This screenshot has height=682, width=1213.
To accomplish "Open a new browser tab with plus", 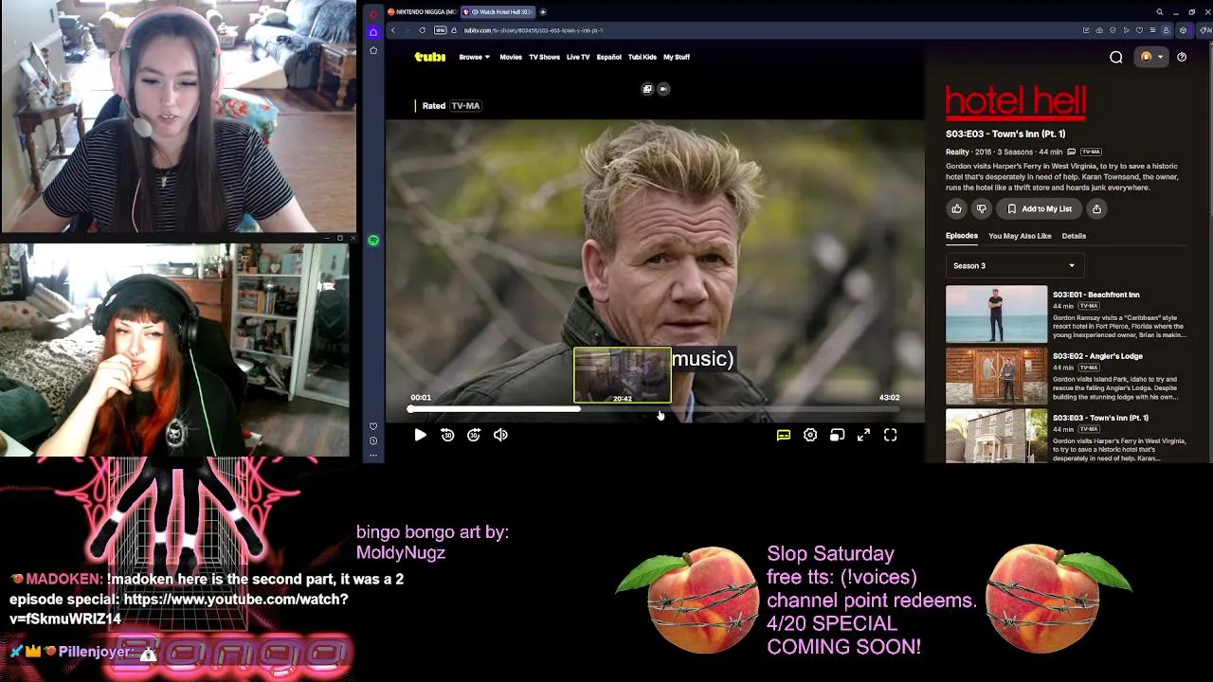I will click(543, 12).
